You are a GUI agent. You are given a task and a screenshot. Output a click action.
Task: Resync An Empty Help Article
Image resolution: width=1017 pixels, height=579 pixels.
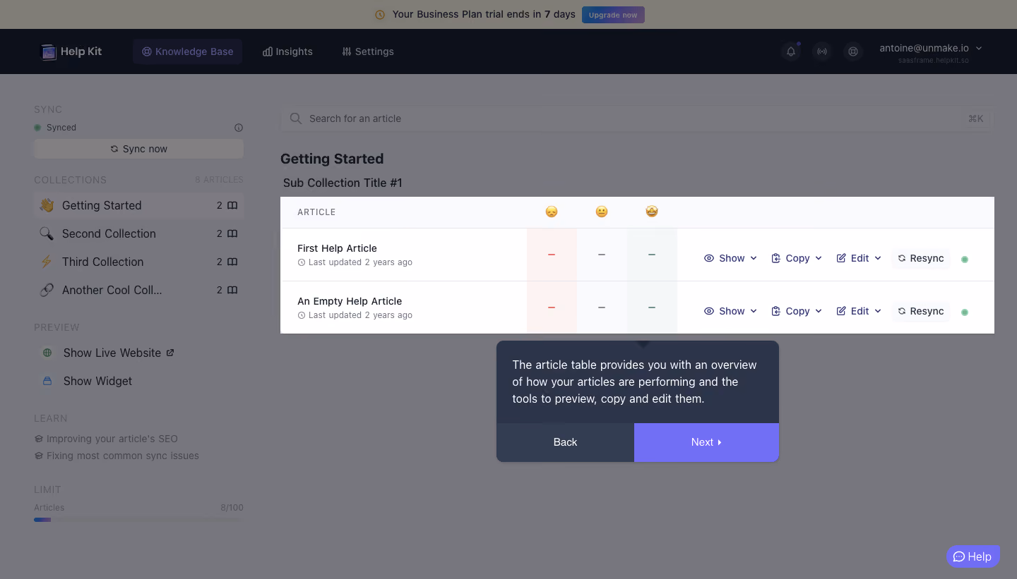click(921, 311)
